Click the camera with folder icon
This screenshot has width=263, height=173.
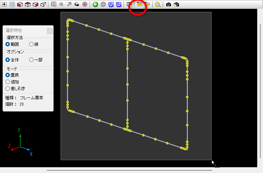[176, 4]
